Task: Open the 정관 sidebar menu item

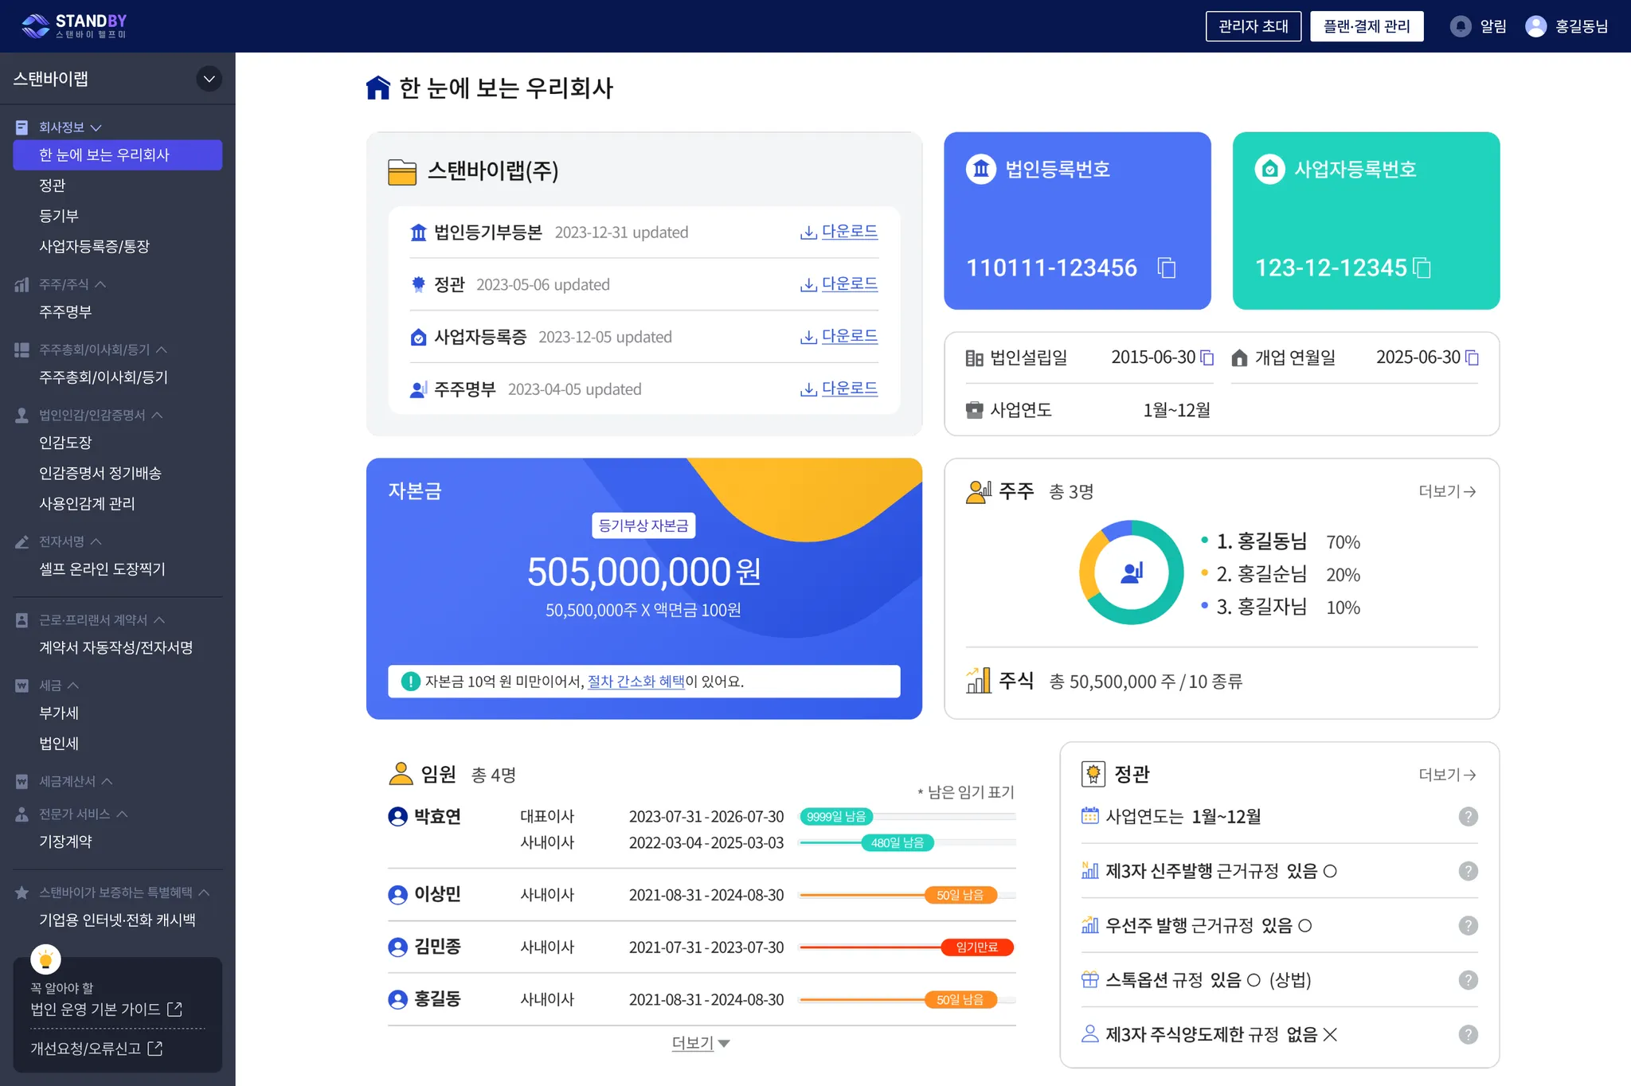Action: (53, 186)
